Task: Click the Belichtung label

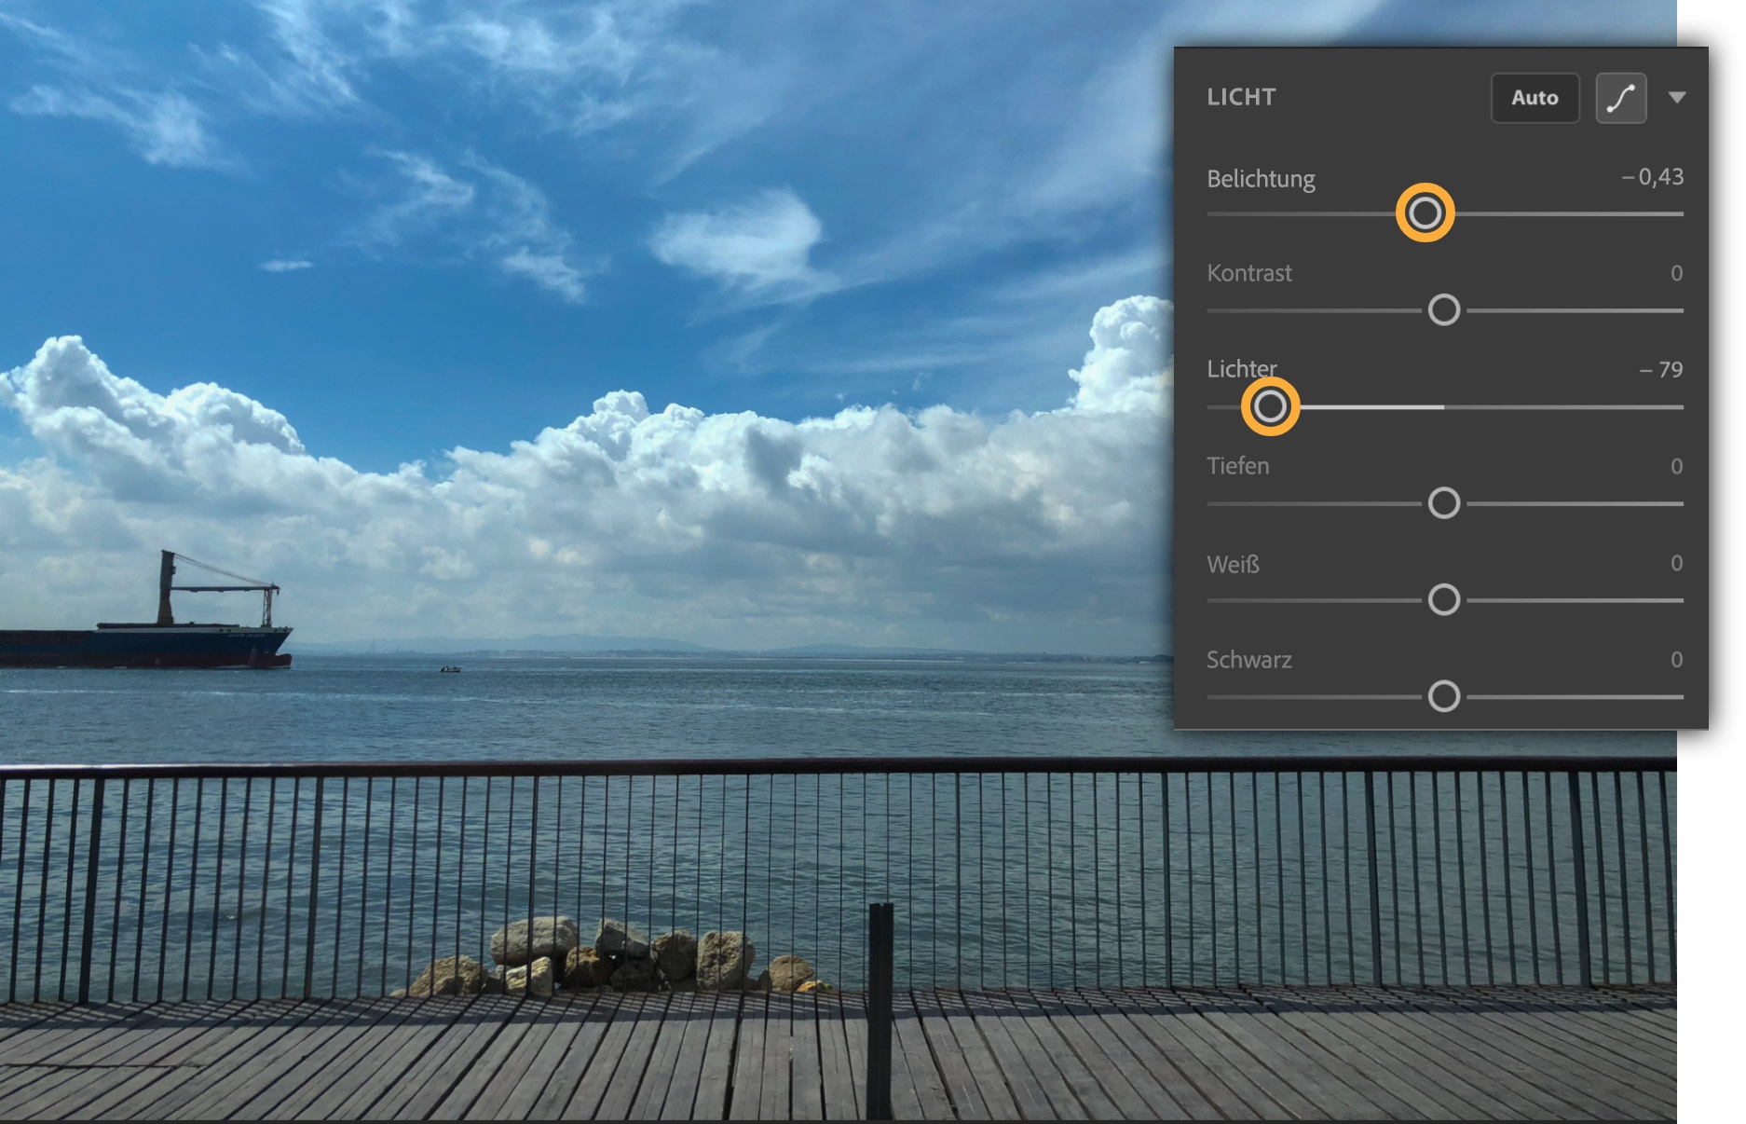Action: click(x=1261, y=179)
